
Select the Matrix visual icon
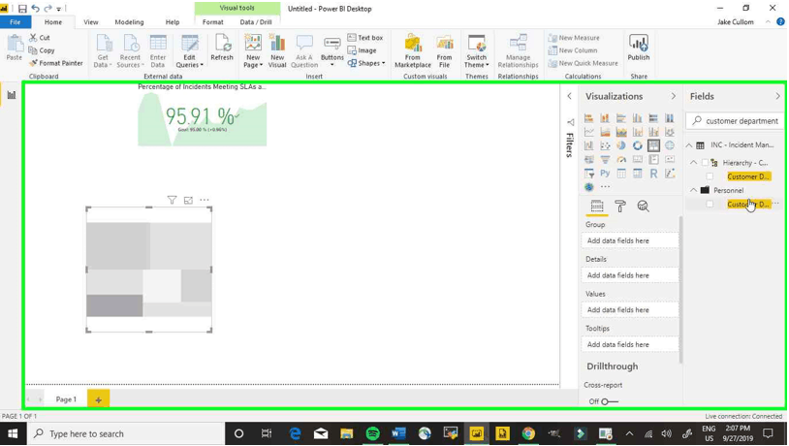tap(637, 174)
